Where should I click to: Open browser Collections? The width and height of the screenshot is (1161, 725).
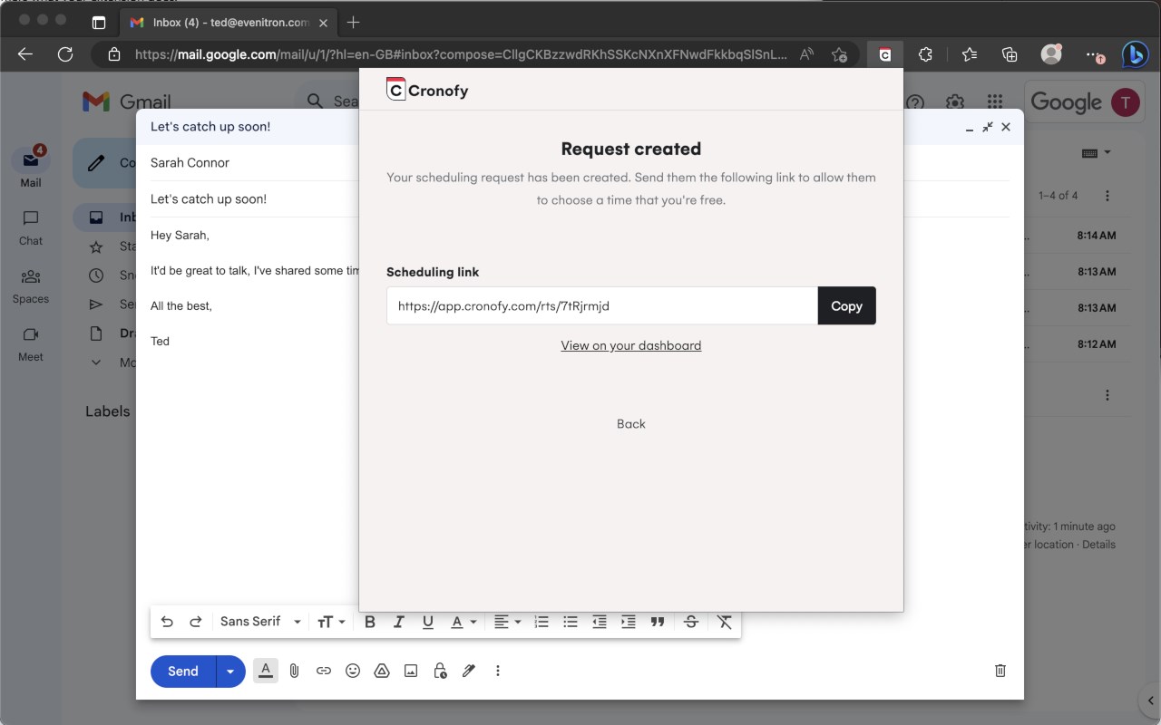coord(1010,54)
